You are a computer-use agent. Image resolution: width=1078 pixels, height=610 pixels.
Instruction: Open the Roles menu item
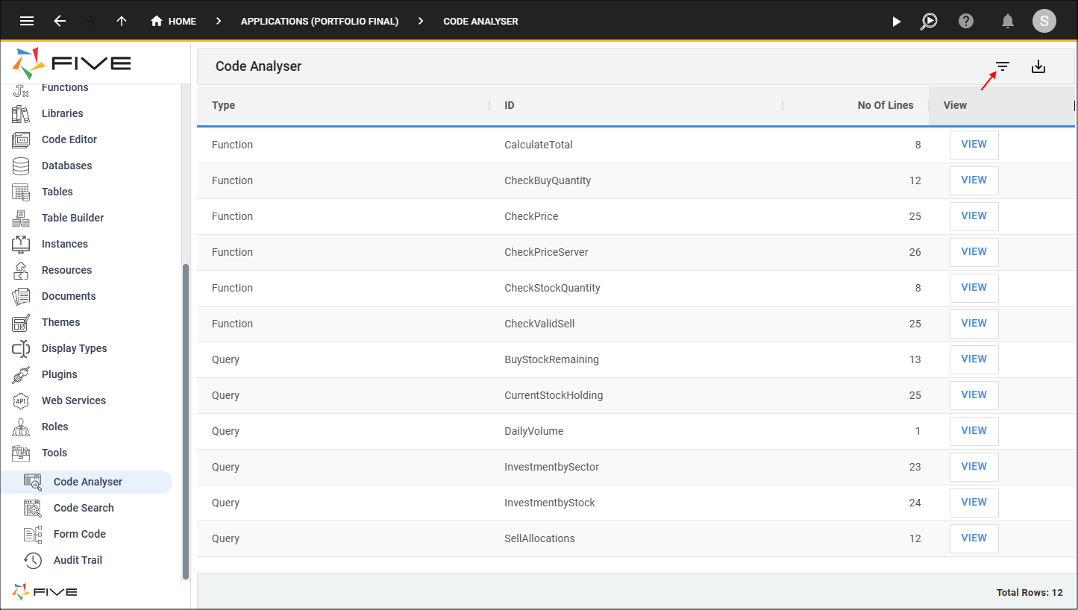pyautogui.click(x=55, y=427)
